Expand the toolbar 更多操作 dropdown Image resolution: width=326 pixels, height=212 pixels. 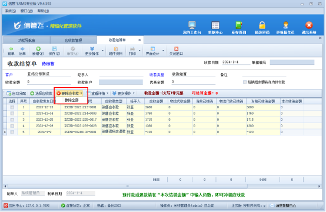coord(102,51)
